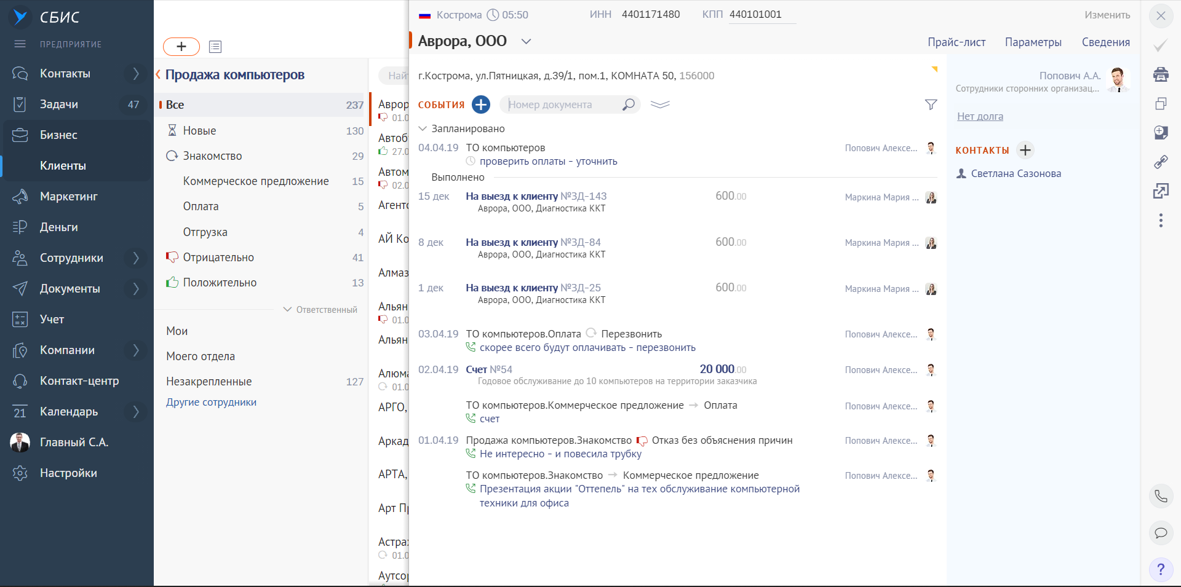Open Контакты section in sidebar
This screenshot has width=1181, height=587.
point(65,74)
